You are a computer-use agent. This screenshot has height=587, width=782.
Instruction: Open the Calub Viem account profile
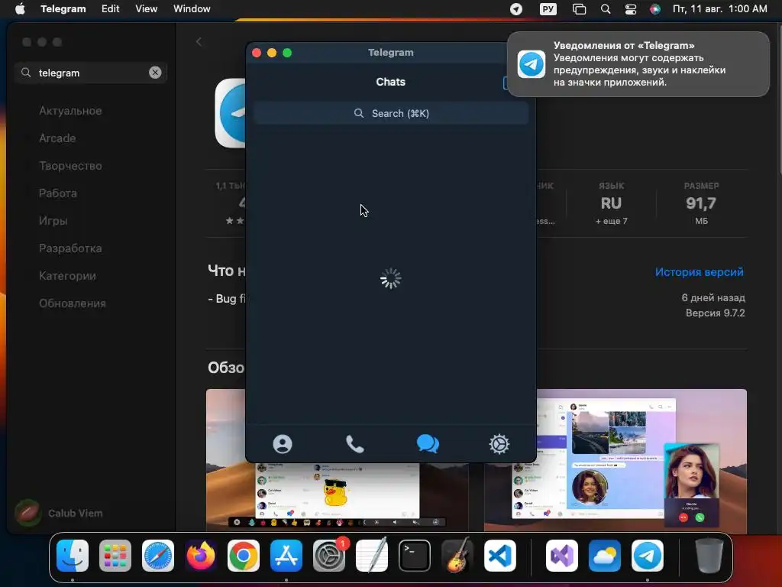pos(59,513)
